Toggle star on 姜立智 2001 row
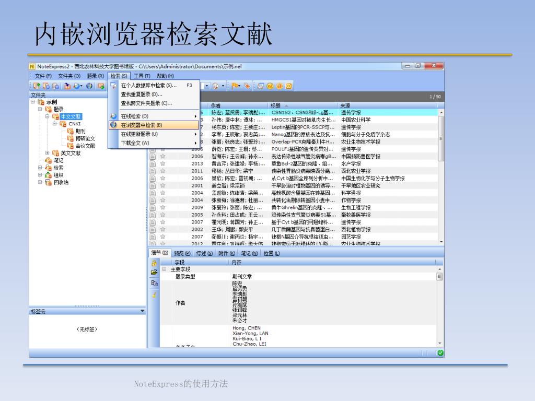535x401 pixels. [x=163, y=185]
